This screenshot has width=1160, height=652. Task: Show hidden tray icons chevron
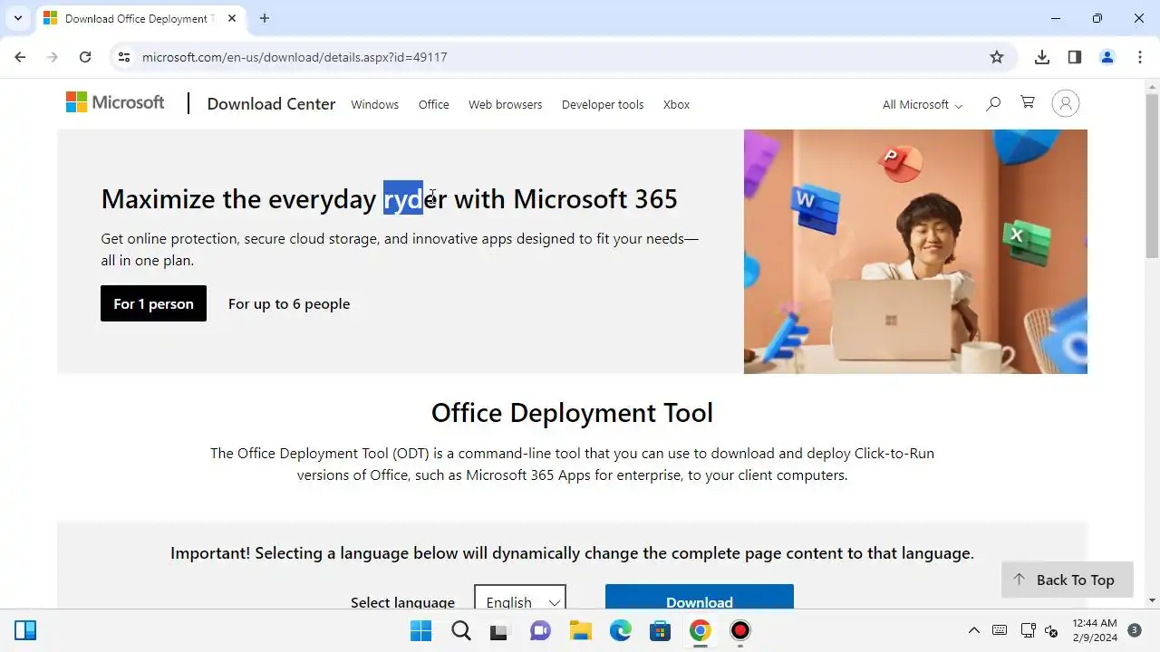pos(974,630)
